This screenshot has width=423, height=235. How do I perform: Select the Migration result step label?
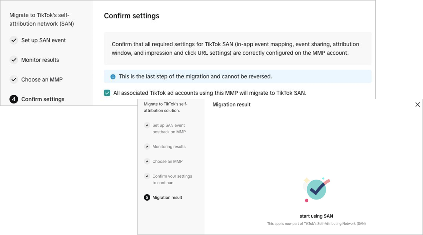coord(167,198)
